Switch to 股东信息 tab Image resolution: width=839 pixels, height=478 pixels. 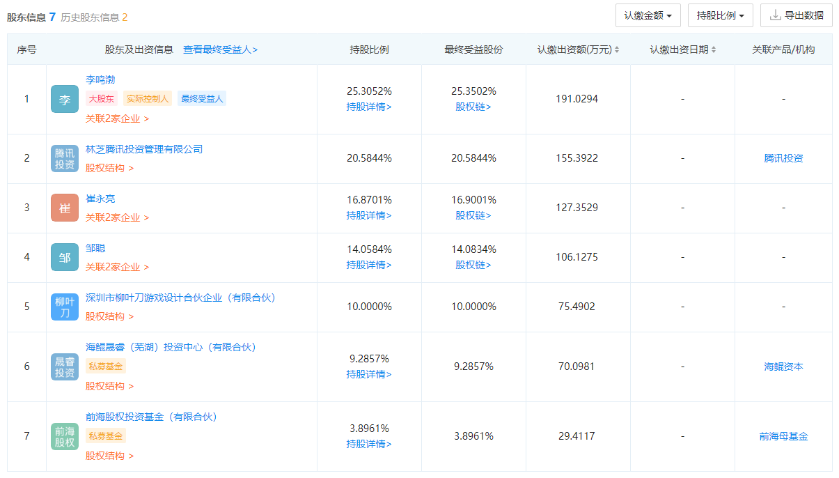click(31, 17)
